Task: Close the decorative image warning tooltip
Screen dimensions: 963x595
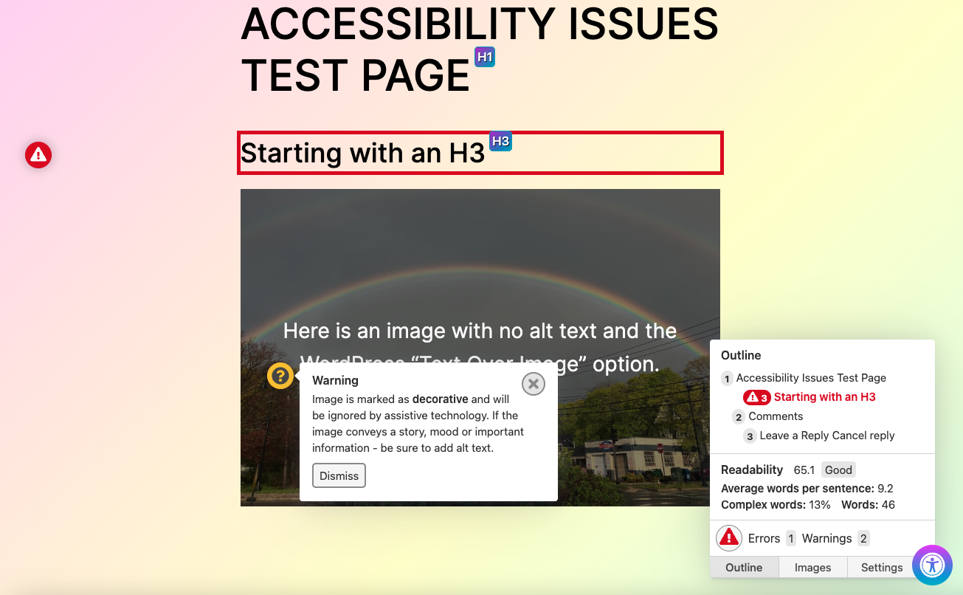Action: 533,384
